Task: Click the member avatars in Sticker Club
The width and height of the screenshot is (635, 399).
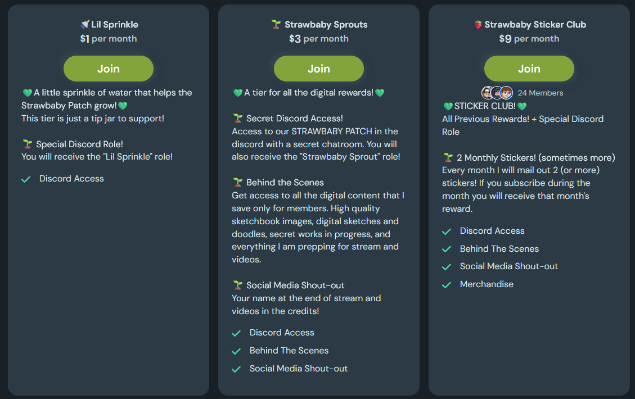Action: coord(497,93)
